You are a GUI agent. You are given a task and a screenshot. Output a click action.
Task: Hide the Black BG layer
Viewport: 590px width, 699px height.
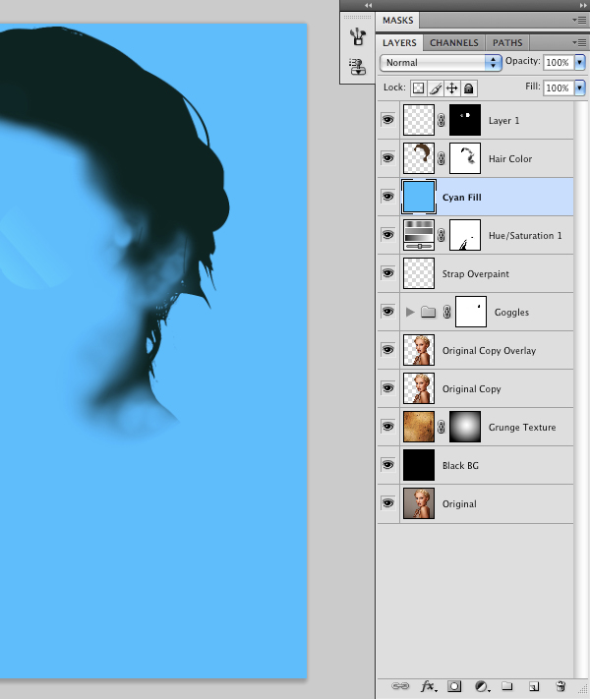point(388,465)
